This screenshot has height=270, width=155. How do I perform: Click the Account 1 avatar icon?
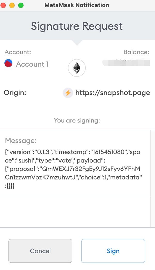pos(9,63)
